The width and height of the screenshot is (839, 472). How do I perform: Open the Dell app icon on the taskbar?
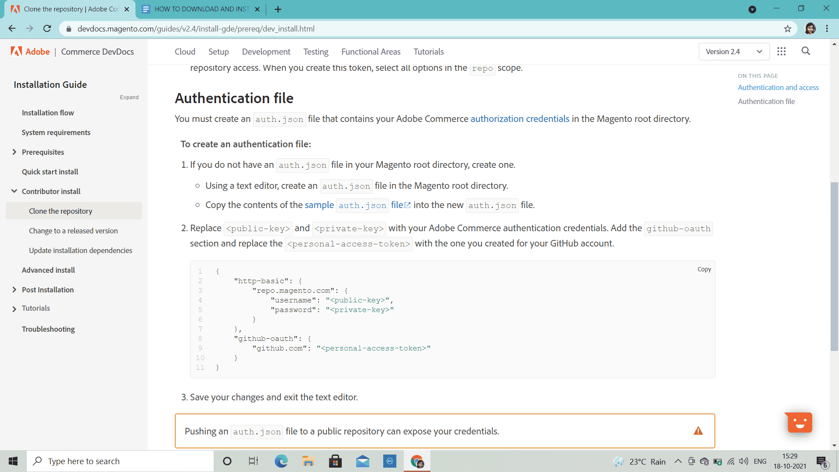pos(390,461)
